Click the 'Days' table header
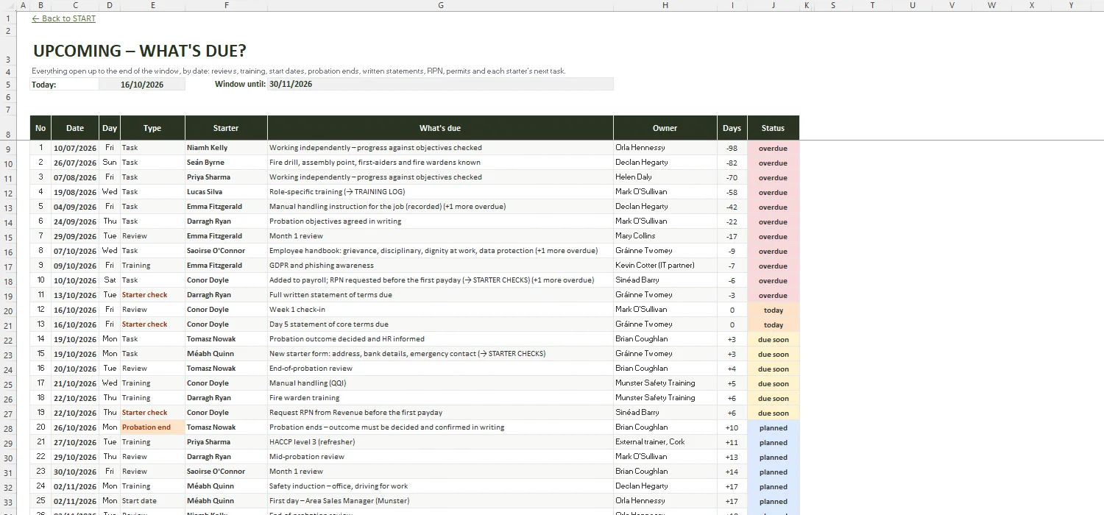The height and width of the screenshot is (515, 1104). coord(732,128)
